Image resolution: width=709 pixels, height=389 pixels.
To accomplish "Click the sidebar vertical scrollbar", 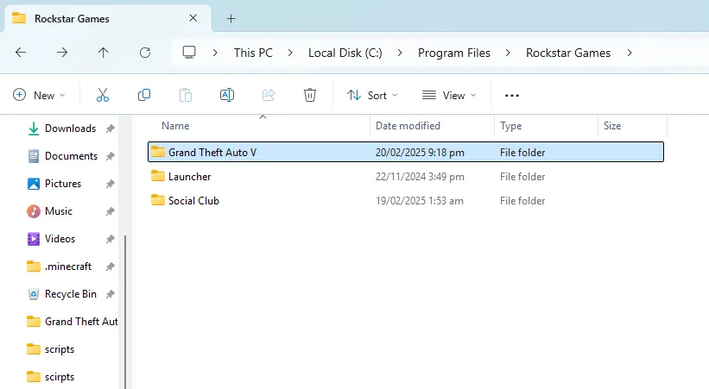I will click(x=125, y=311).
